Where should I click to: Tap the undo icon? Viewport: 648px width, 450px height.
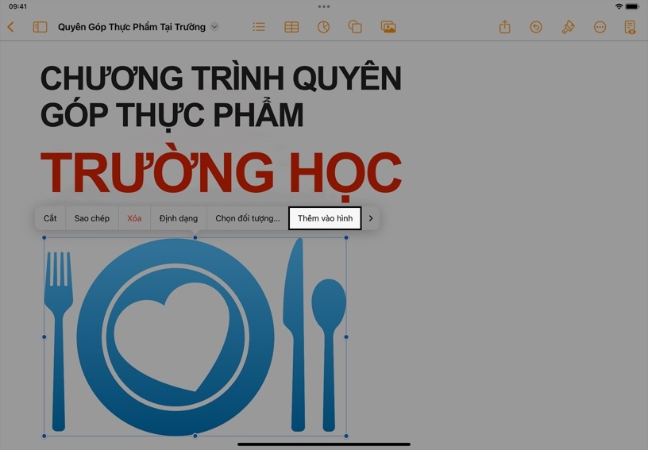click(x=536, y=27)
